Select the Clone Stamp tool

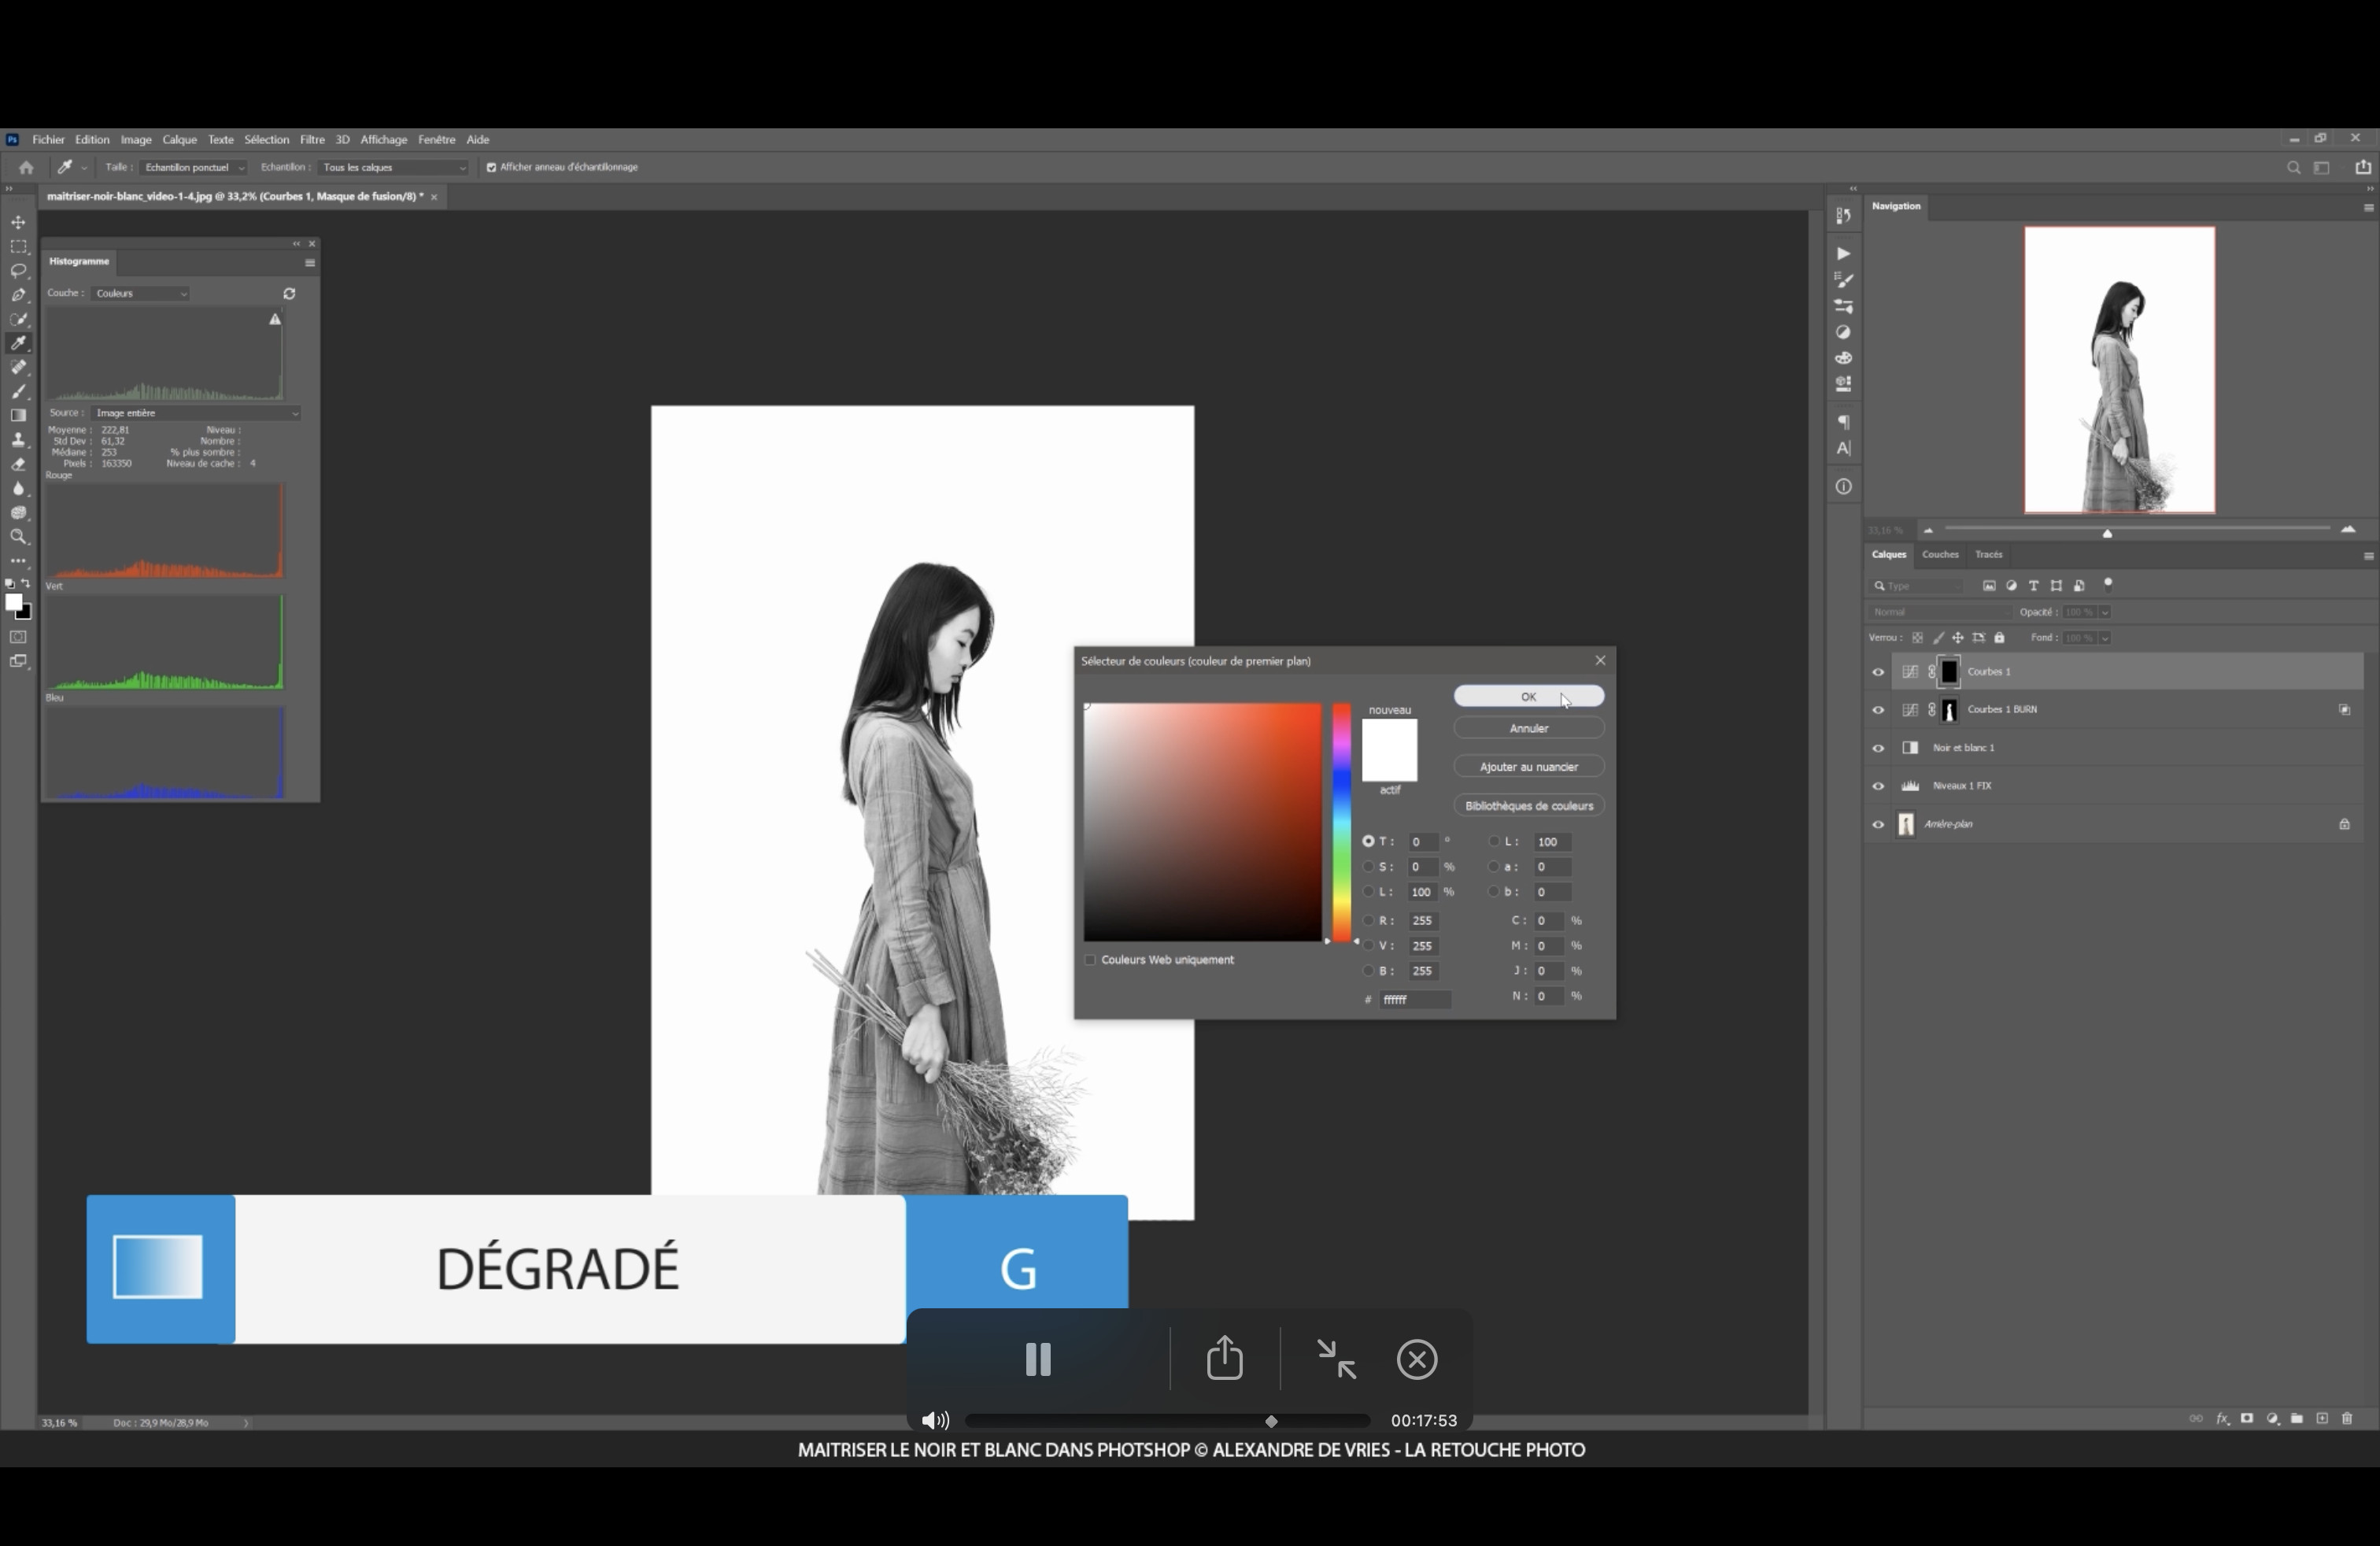(18, 440)
